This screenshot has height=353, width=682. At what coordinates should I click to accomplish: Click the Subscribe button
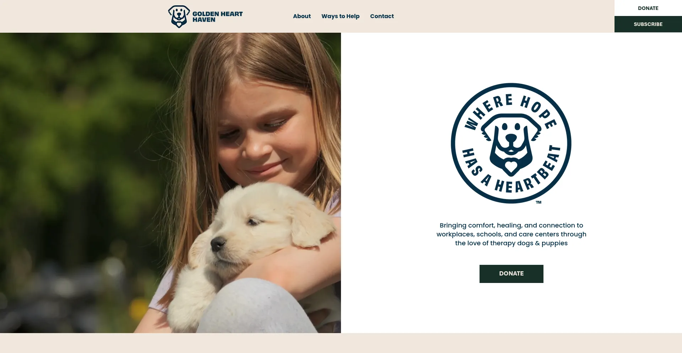click(648, 24)
